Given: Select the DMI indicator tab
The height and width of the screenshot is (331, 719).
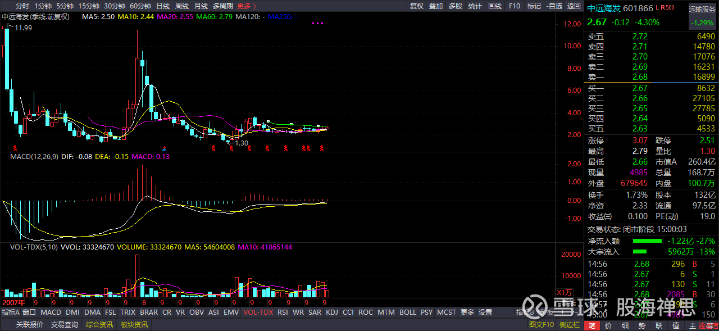Looking at the screenshot, I should tap(72, 312).
